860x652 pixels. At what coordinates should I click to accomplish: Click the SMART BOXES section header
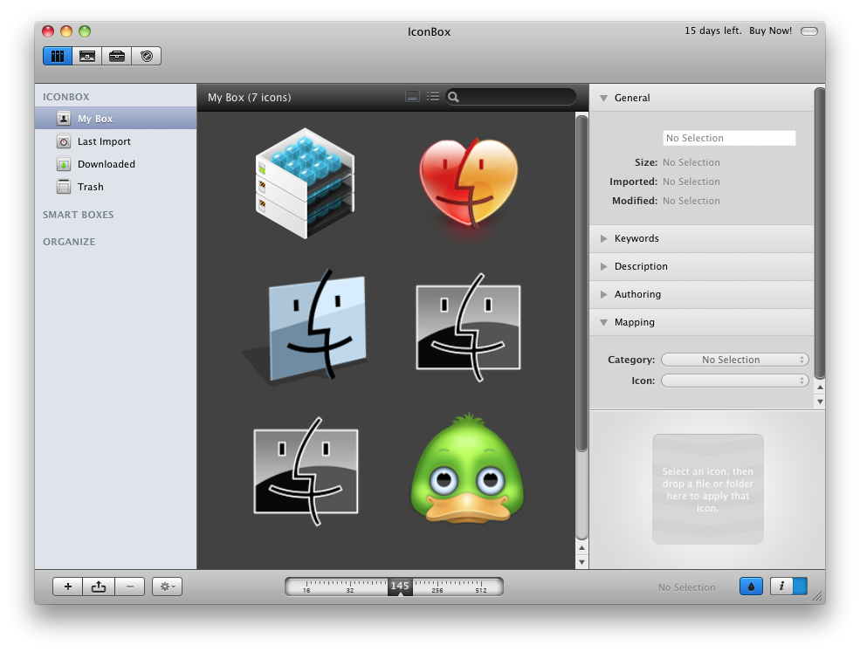tap(79, 215)
